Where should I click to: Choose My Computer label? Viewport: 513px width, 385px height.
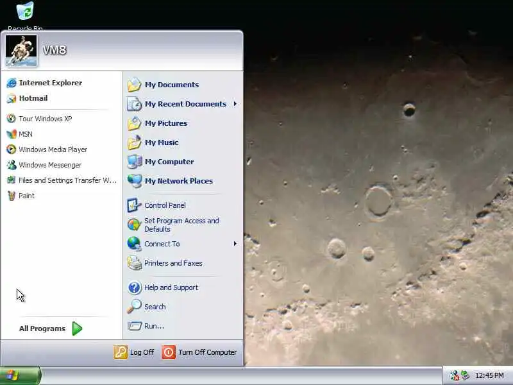169,162
